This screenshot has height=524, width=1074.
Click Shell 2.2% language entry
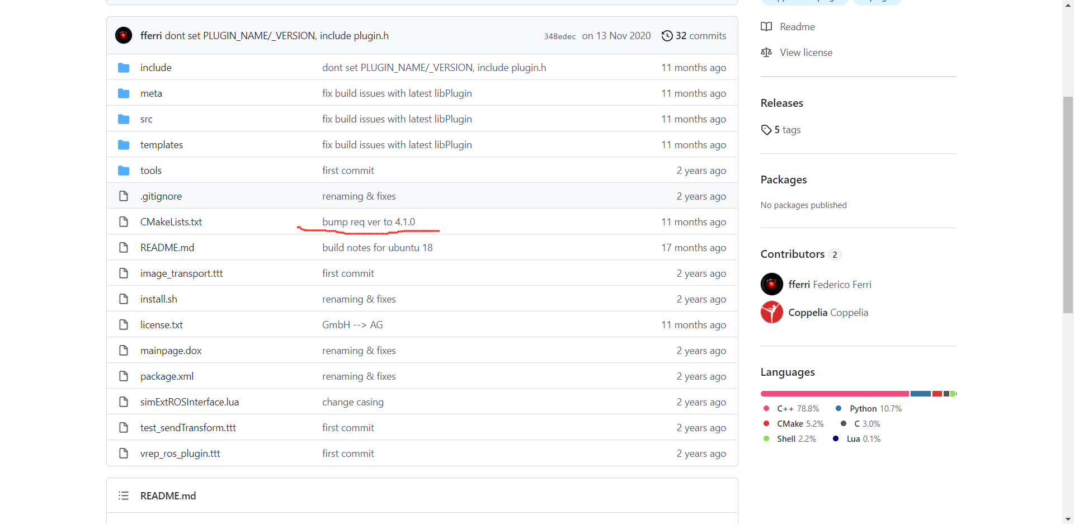click(x=790, y=439)
